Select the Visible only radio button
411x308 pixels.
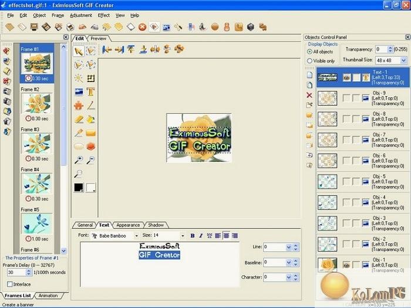[309, 61]
